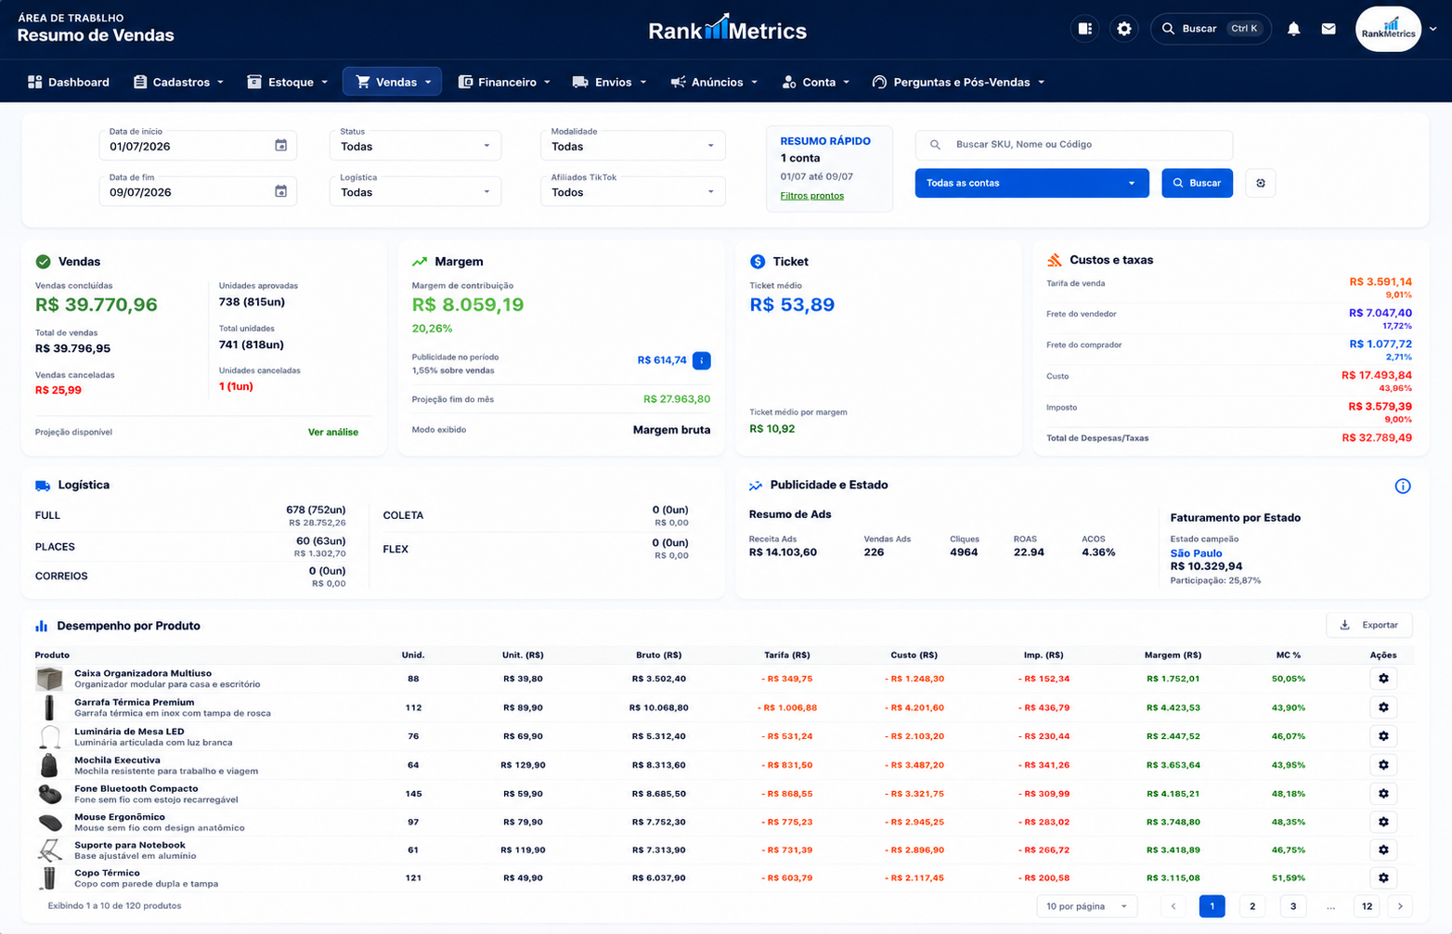Click the settings gear in header

[x=1124, y=29]
